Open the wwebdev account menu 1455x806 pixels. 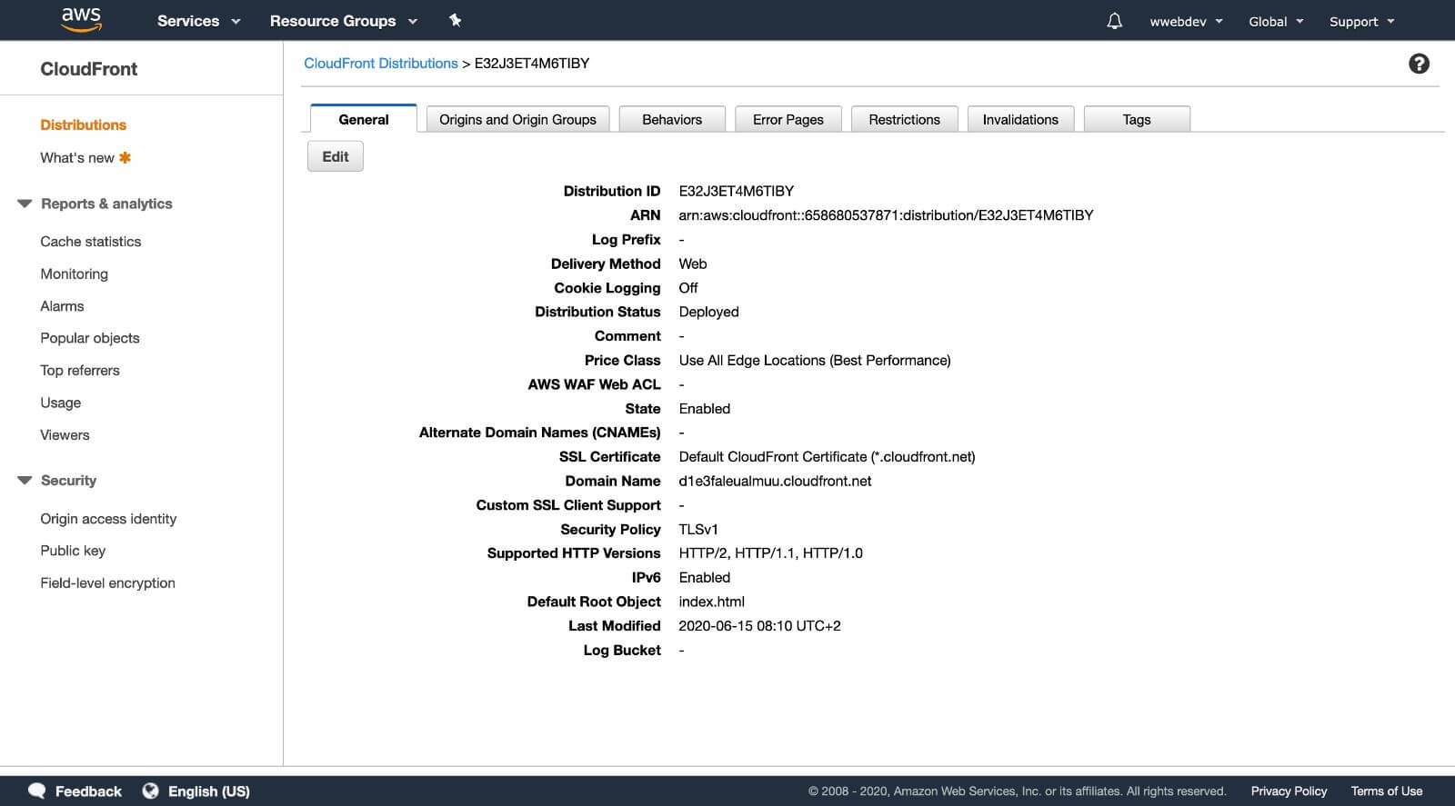(1186, 22)
